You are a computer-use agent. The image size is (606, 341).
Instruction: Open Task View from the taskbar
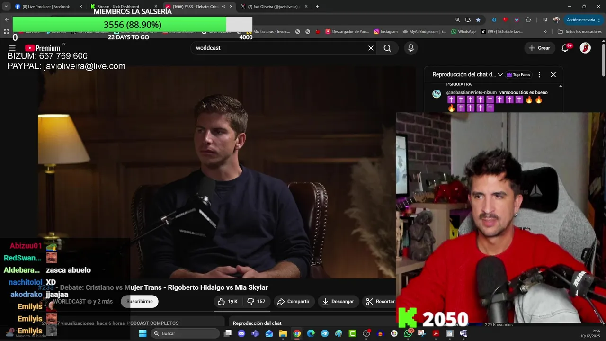(x=228, y=333)
